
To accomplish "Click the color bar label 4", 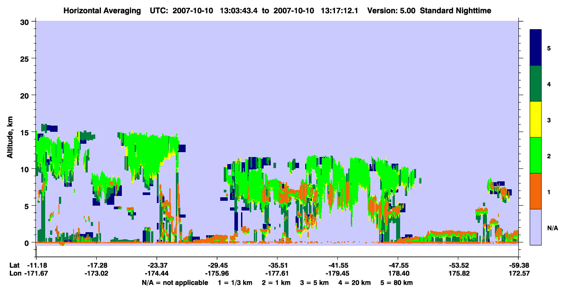I will (x=549, y=84).
